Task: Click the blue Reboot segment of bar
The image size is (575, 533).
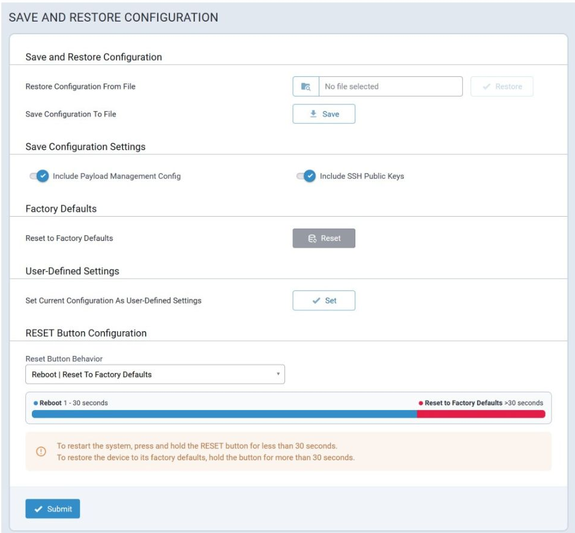Action: 222,414
